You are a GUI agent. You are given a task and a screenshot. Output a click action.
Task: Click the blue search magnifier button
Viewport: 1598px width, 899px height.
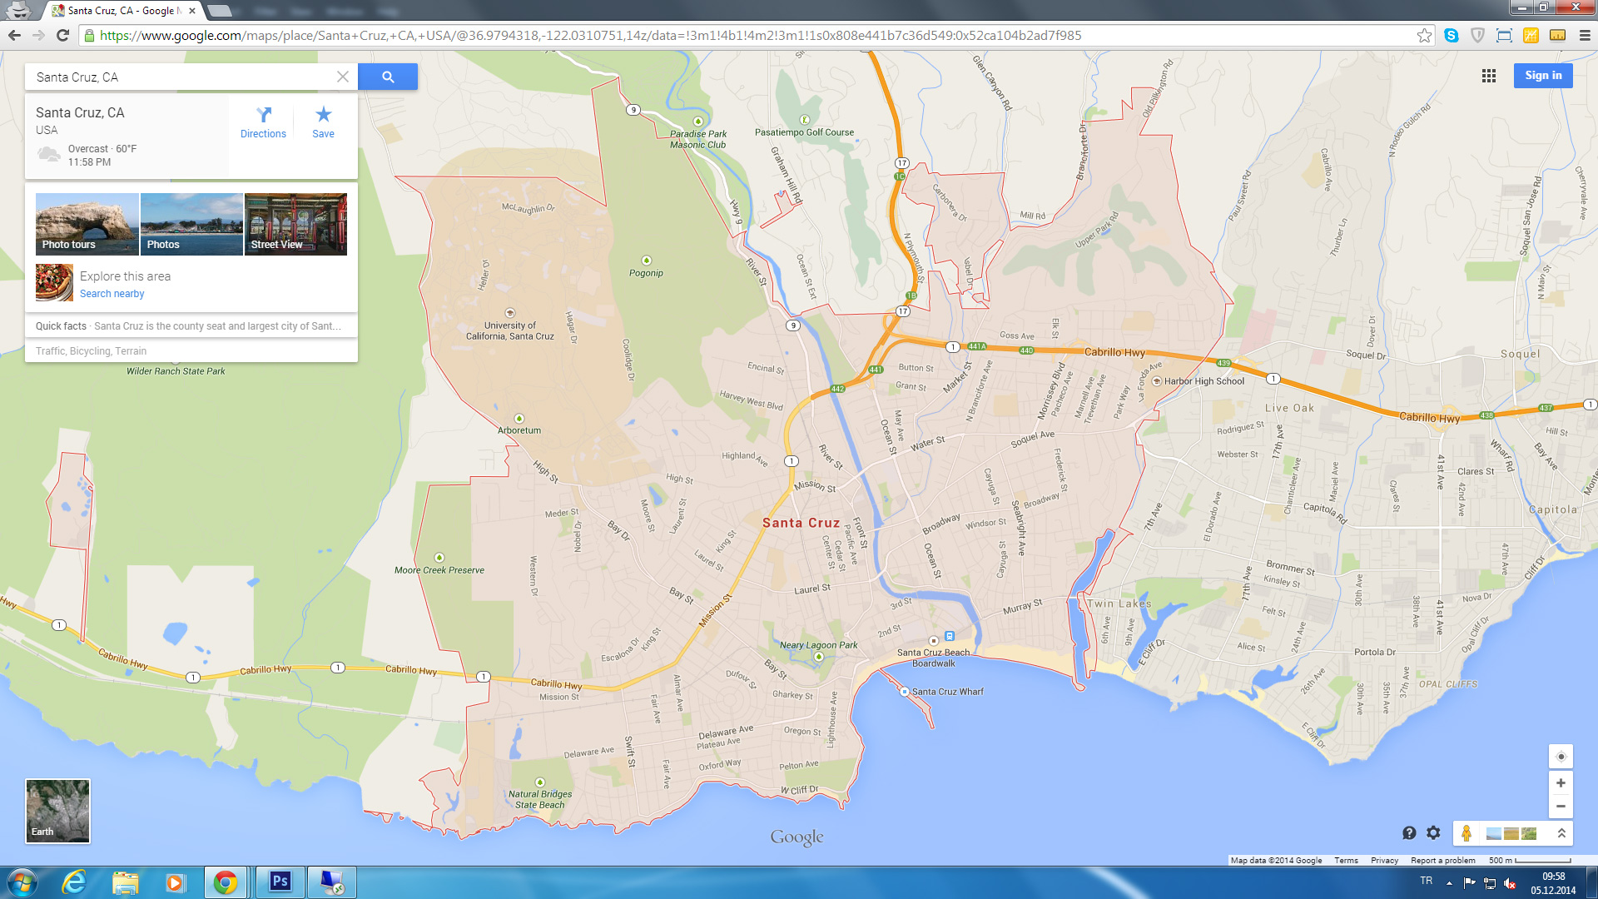(x=388, y=77)
